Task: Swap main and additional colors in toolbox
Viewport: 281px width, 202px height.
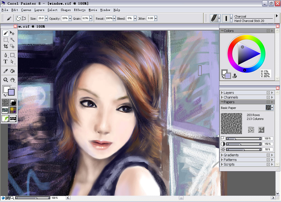Action: point(5,95)
